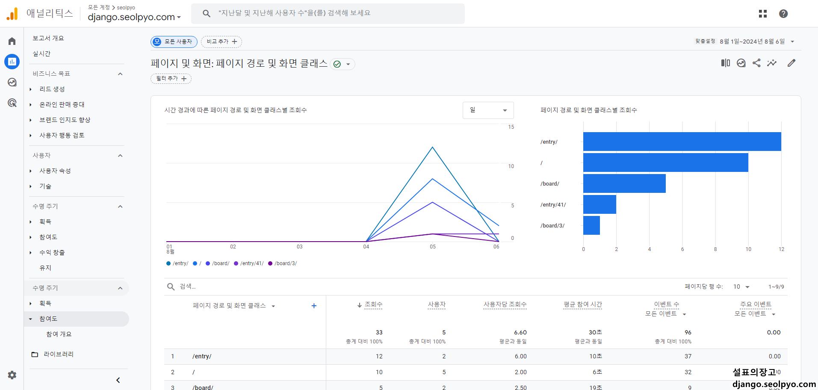Viewport: 818px width, 390px height.
Task: Open the Google apps grid icon
Action: [x=763, y=14]
